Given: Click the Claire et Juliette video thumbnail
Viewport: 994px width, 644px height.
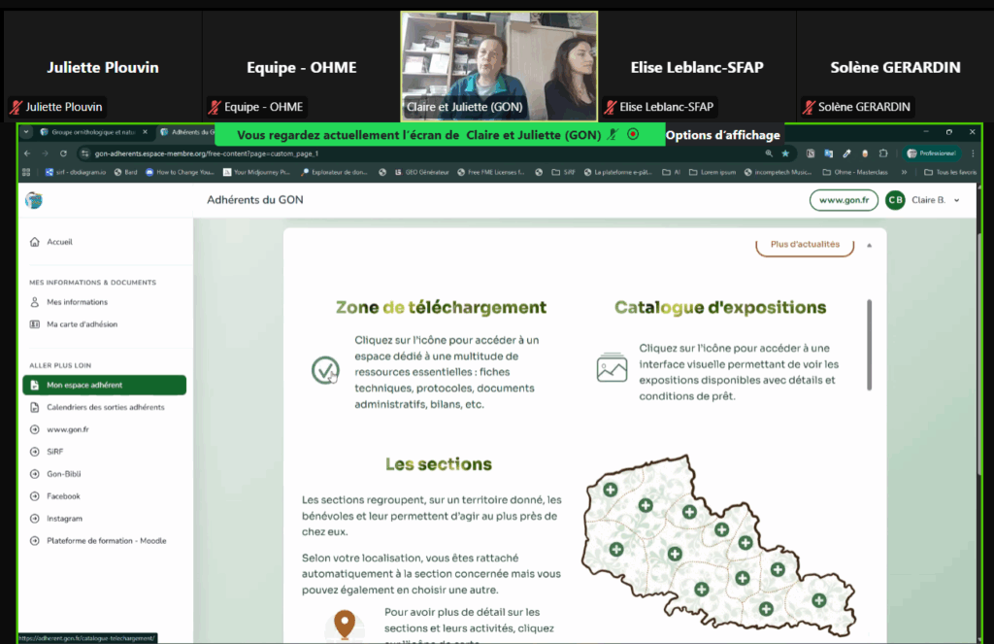Looking at the screenshot, I should pyautogui.click(x=500, y=65).
